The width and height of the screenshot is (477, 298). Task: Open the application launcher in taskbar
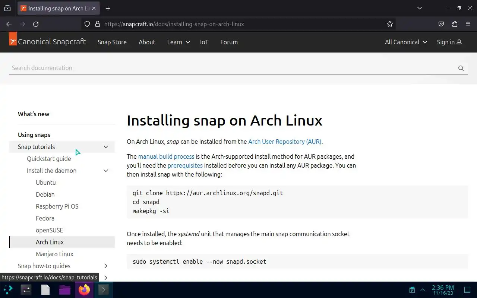tap(8, 289)
